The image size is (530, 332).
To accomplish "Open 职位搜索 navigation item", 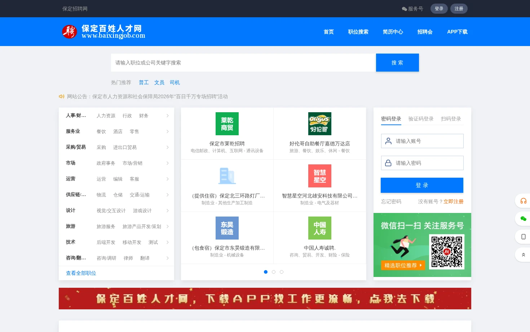I will (x=358, y=32).
